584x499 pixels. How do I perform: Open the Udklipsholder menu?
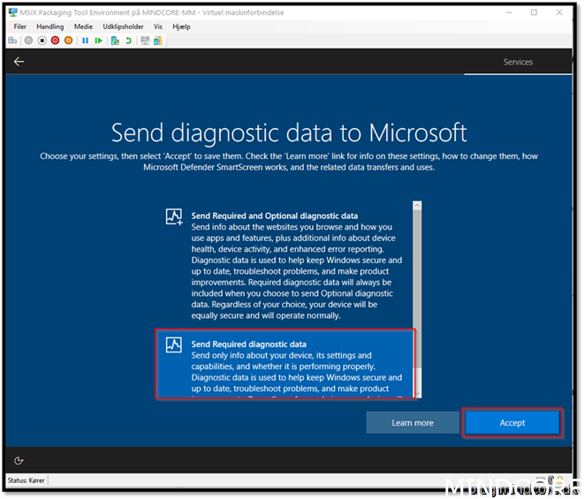click(124, 26)
